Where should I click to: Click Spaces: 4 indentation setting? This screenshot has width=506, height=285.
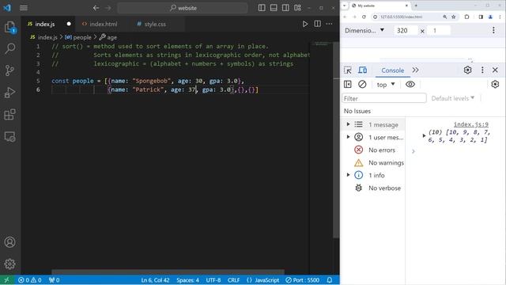point(187,279)
